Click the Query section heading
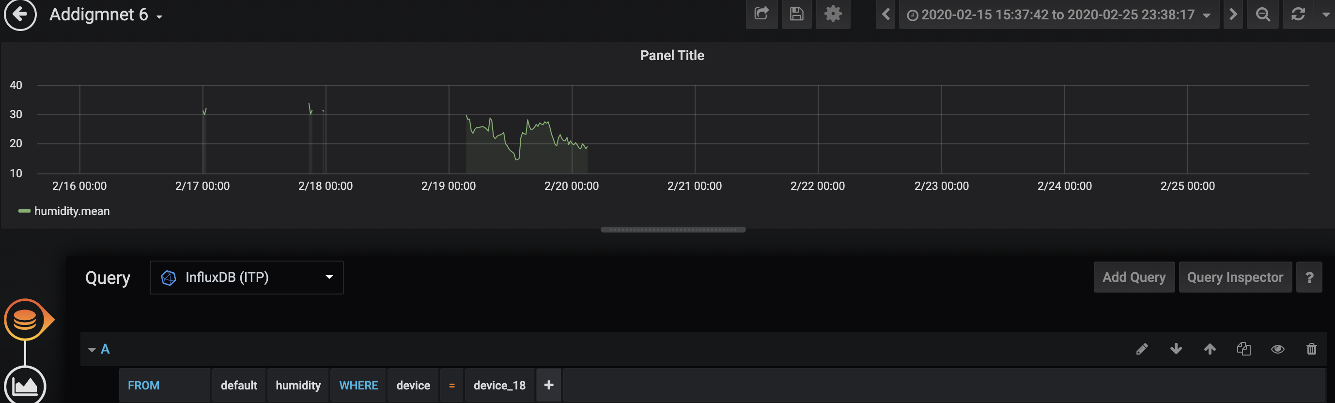Screen dimensions: 1335x403 click(x=108, y=278)
